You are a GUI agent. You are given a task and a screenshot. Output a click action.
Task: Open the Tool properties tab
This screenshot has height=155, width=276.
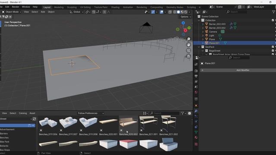196,64
